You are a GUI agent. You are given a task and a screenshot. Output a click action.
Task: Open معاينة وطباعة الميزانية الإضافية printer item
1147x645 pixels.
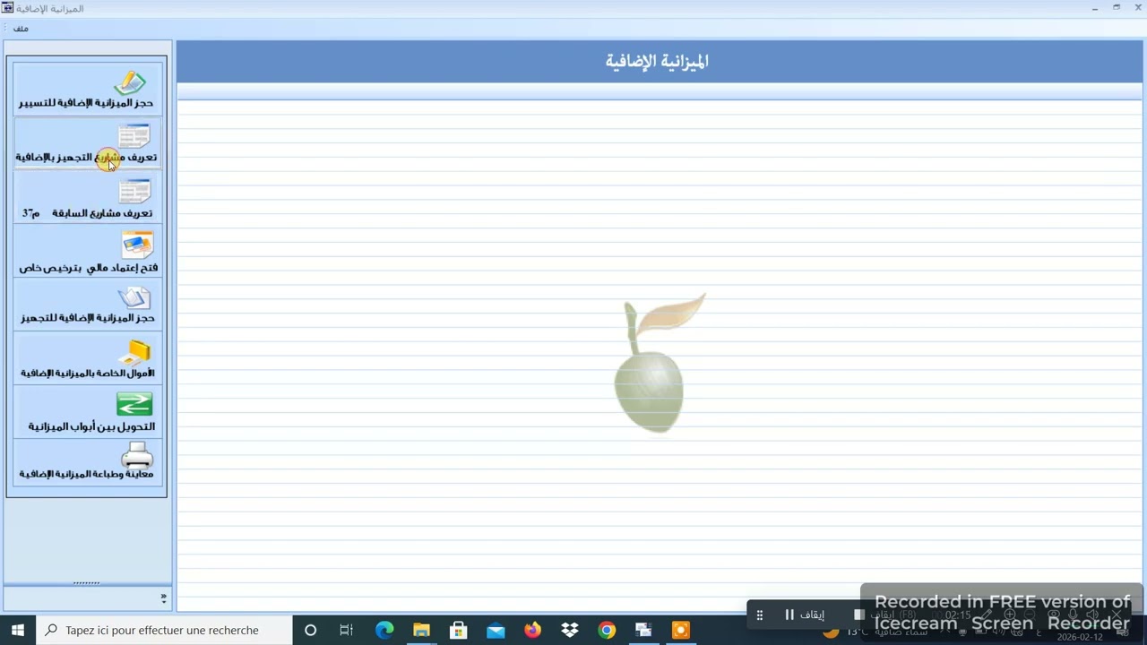pyautogui.click(x=87, y=462)
